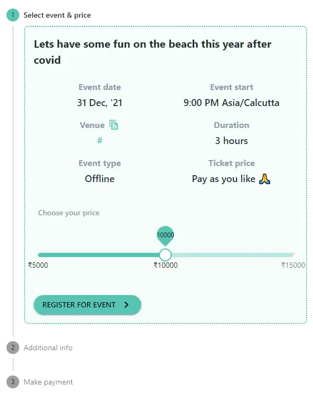Copy venue using the copy icon
The height and width of the screenshot is (399, 313).
(113, 125)
